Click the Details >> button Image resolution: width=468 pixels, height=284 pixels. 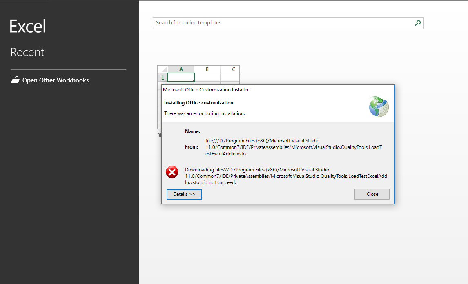(x=184, y=194)
